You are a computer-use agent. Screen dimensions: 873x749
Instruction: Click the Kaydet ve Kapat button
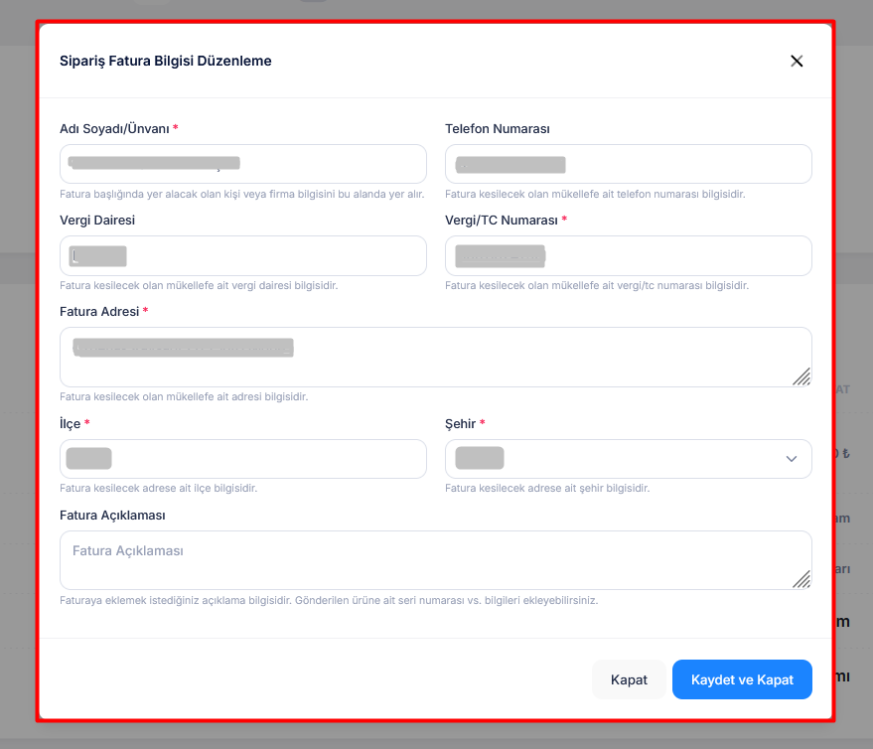click(742, 679)
